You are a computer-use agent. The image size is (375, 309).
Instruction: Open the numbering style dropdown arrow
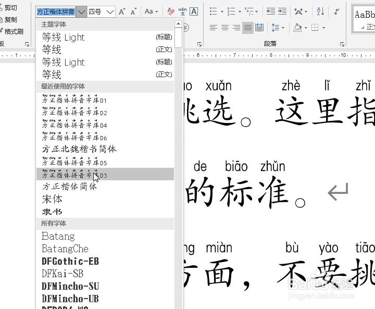point(240,11)
